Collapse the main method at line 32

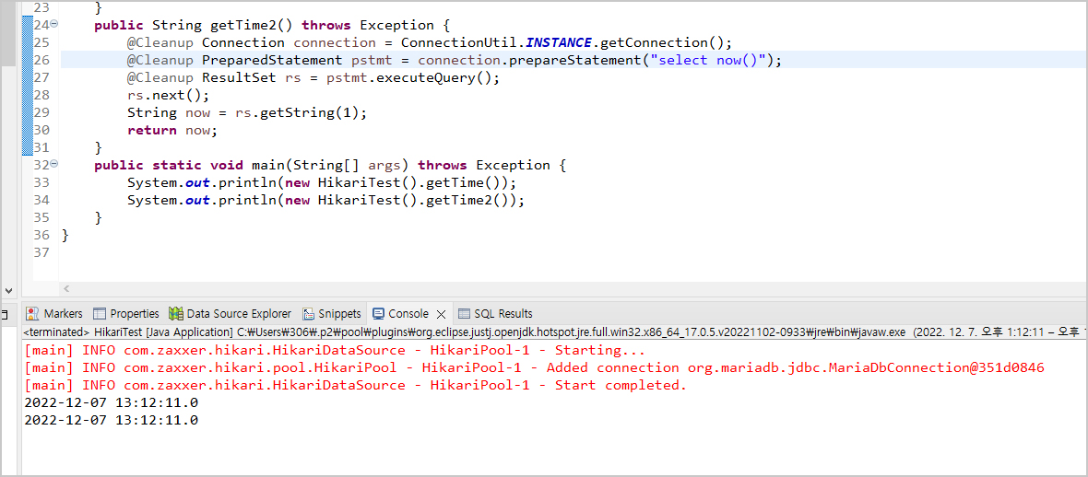pos(54,164)
